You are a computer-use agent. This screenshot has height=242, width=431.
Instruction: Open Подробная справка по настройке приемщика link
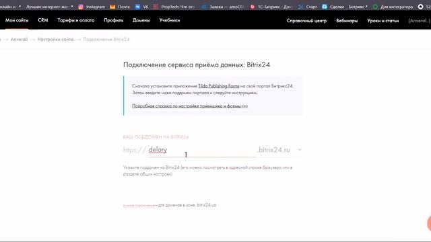tap(190, 106)
